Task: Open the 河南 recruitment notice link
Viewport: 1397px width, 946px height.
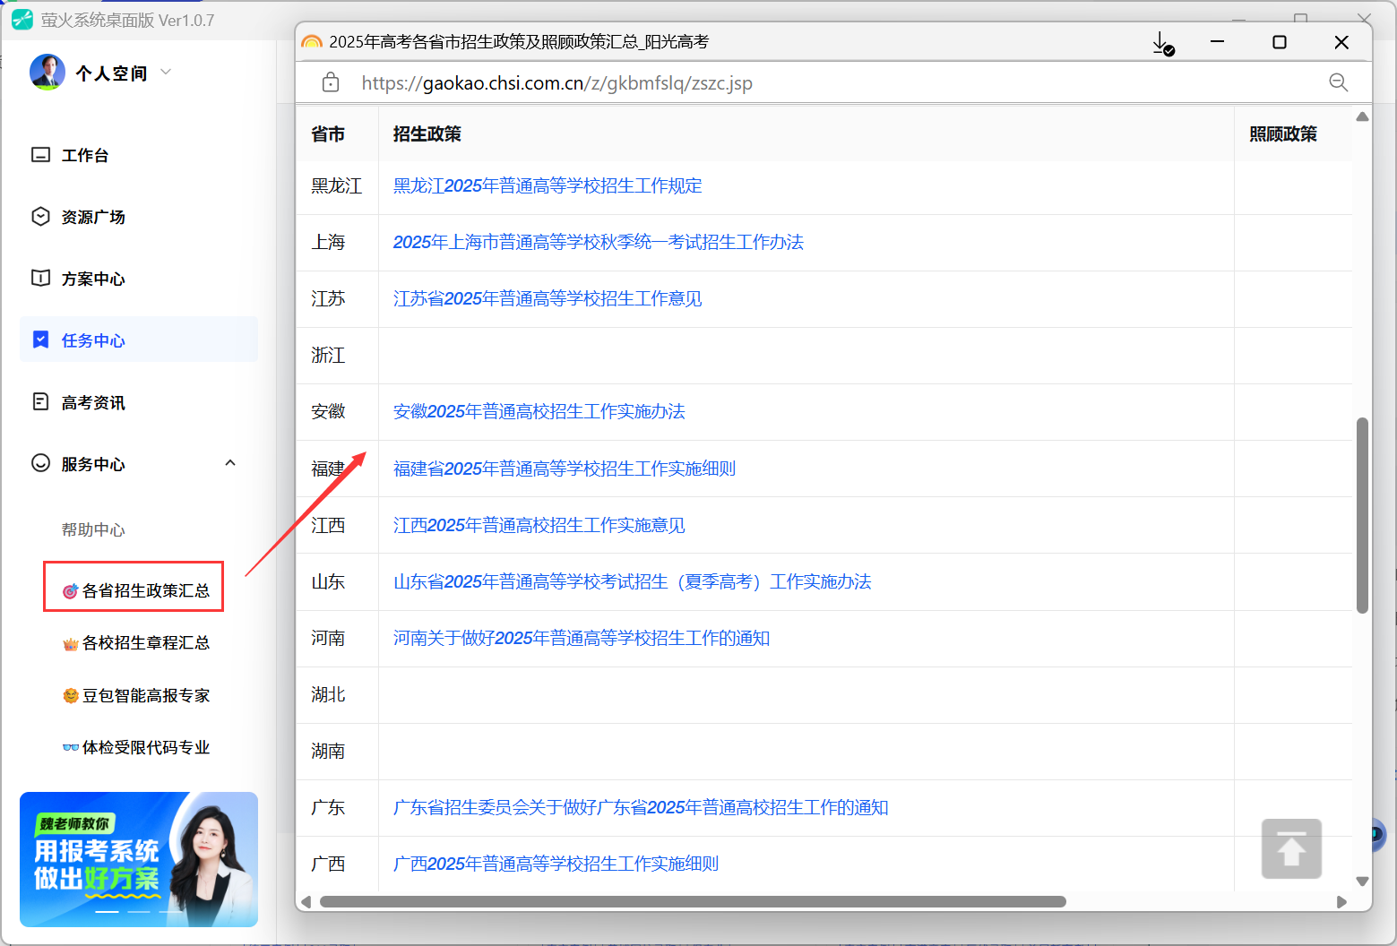Action: (582, 638)
